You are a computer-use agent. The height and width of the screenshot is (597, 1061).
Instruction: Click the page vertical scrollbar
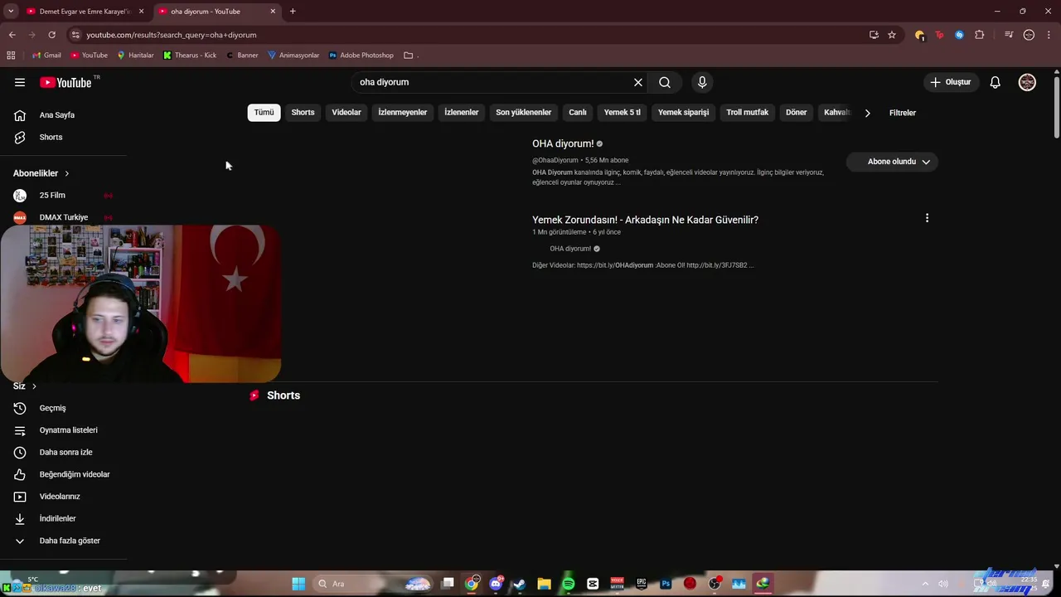click(x=1057, y=108)
